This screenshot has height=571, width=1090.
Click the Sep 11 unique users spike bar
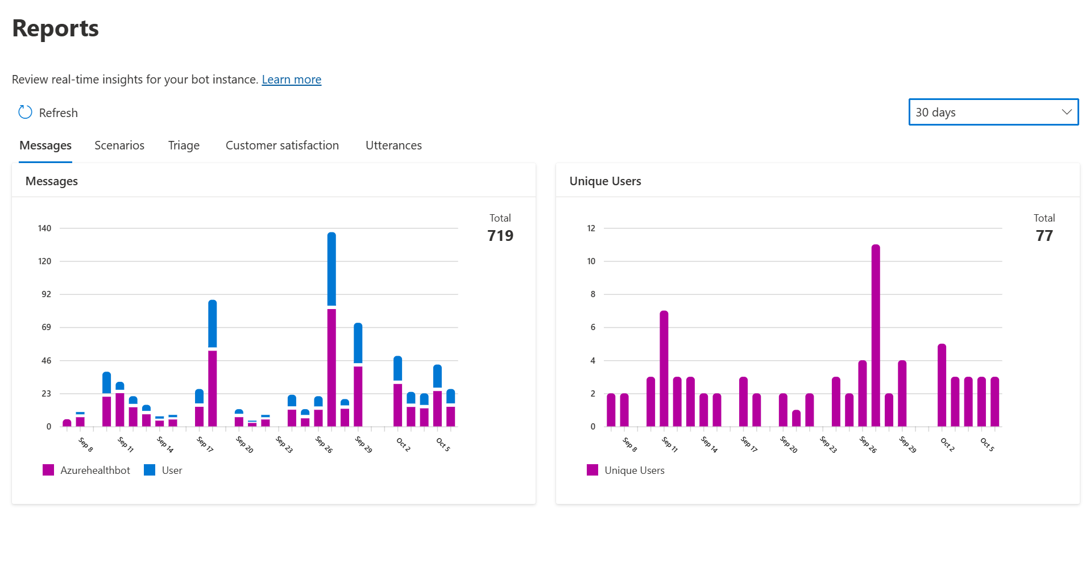click(x=664, y=369)
